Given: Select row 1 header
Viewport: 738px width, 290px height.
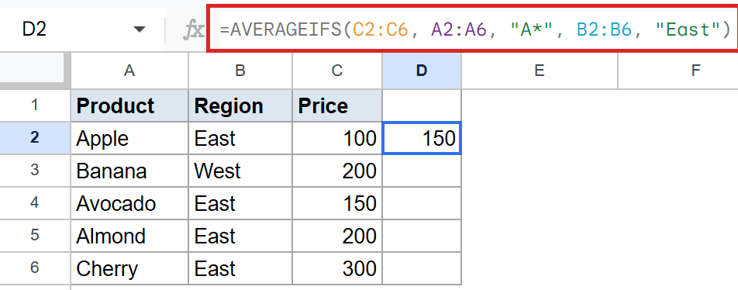Looking at the screenshot, I should [x=35, y=105].
